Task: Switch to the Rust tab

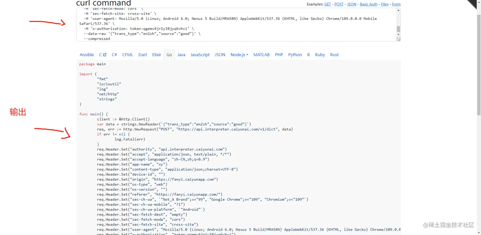Action: (334, 55)
